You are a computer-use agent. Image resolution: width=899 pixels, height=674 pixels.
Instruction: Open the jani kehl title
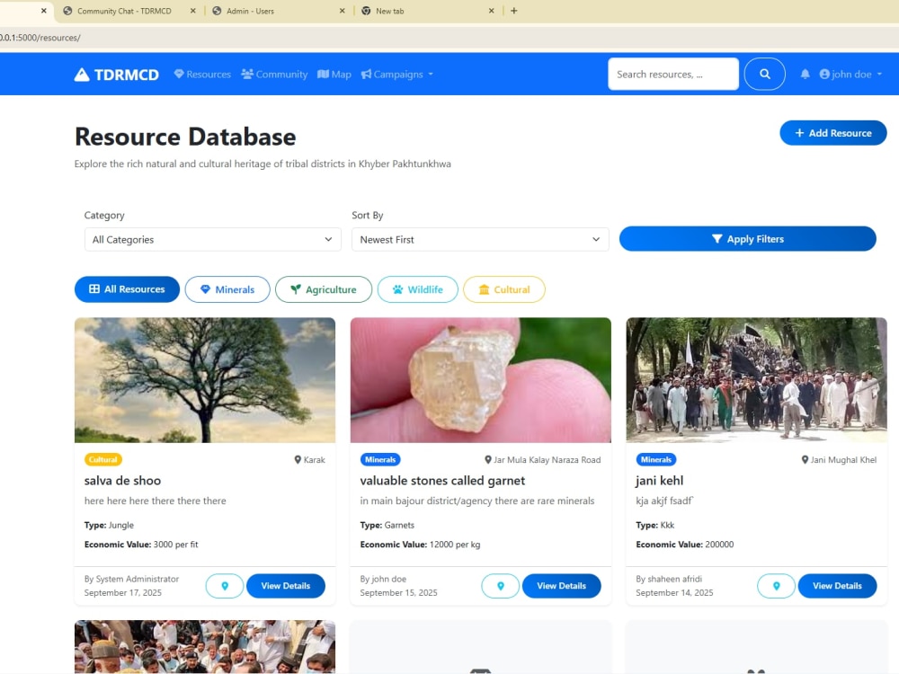(x=659, y=481)
